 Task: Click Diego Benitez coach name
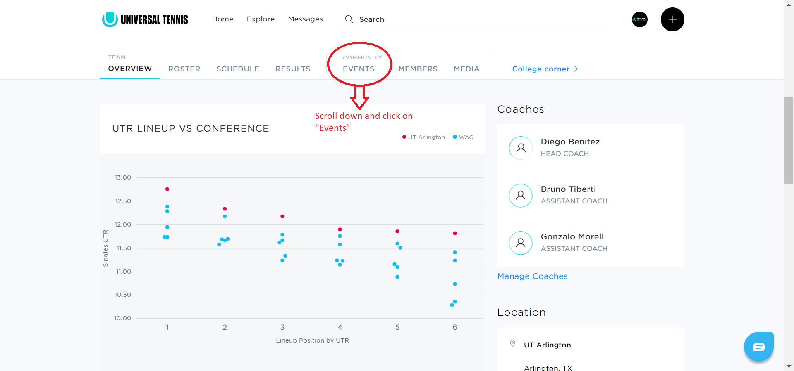570,142
